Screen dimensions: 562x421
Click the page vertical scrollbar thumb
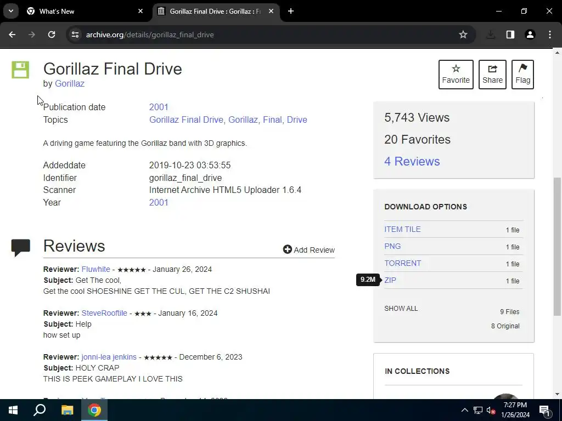(x=557, y=247)
